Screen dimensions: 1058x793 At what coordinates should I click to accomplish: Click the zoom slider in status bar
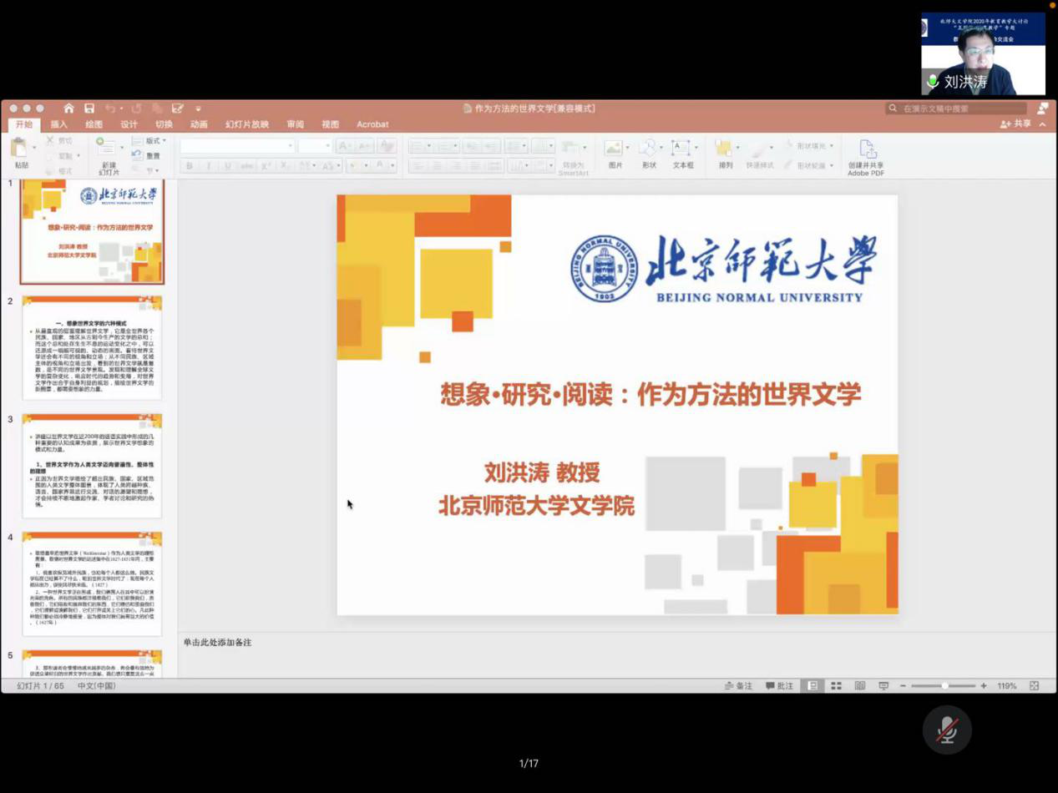(x=944, y=686)
